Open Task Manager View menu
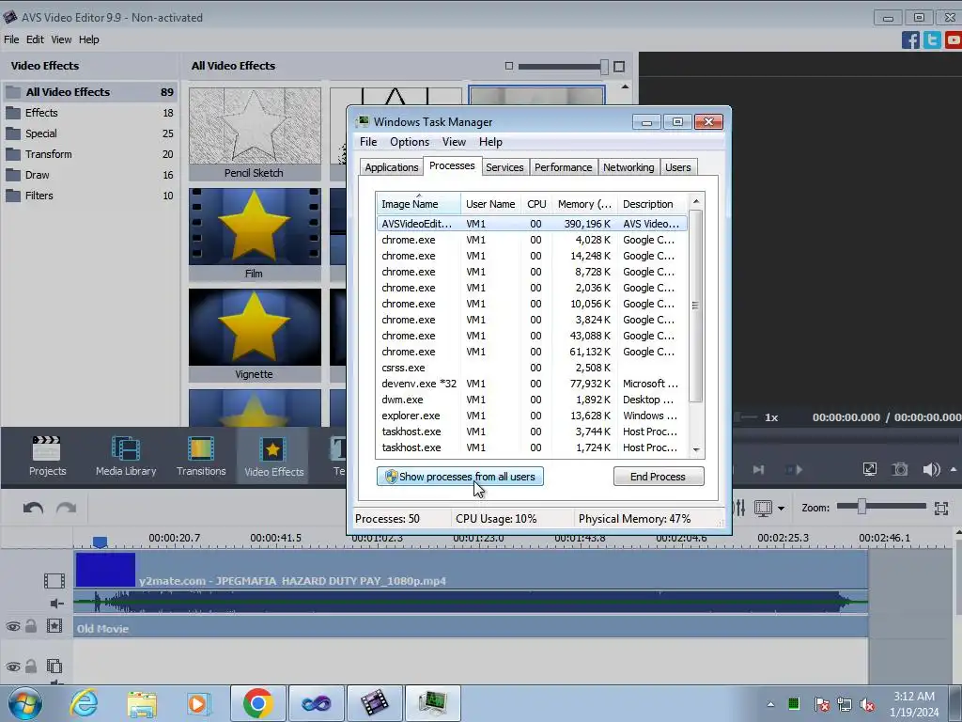 (x=454, y=142)
